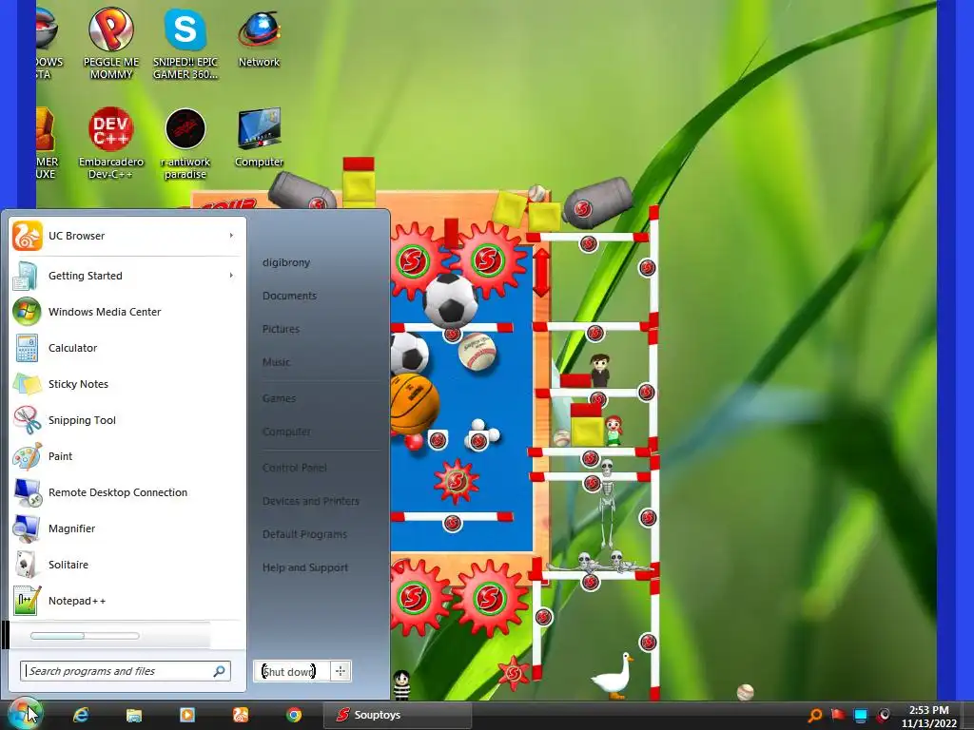Click the large soccer ball toy

pos(450,301)
